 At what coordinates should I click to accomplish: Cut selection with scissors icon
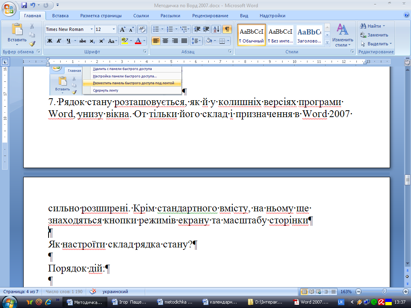32,26
